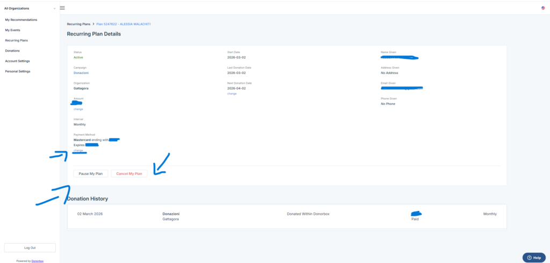
Task: Open the hamburger sidebar menu icon
Action: (x=62, y=8)
